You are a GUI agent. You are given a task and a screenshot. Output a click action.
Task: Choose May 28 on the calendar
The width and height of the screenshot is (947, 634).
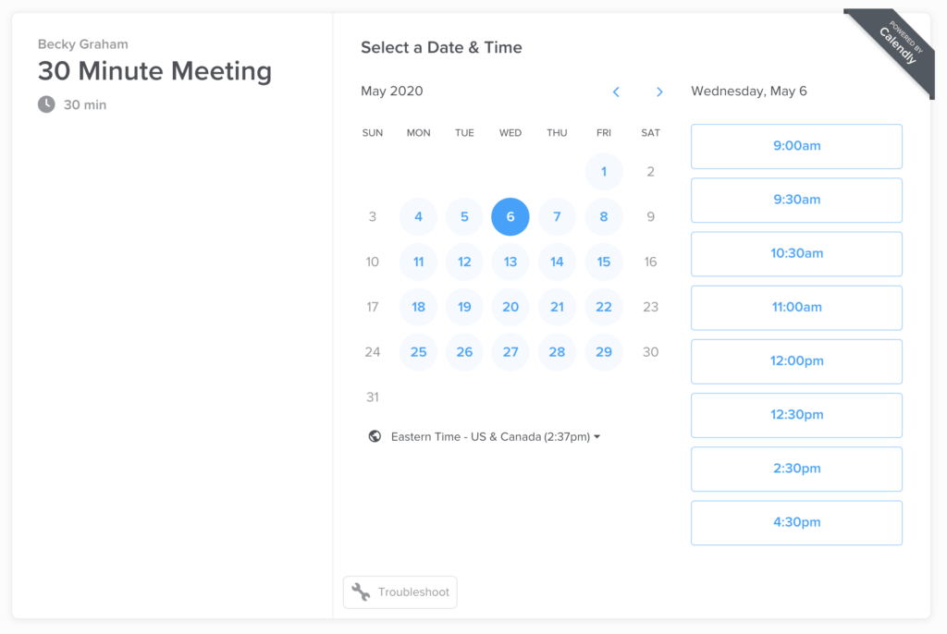557,352
